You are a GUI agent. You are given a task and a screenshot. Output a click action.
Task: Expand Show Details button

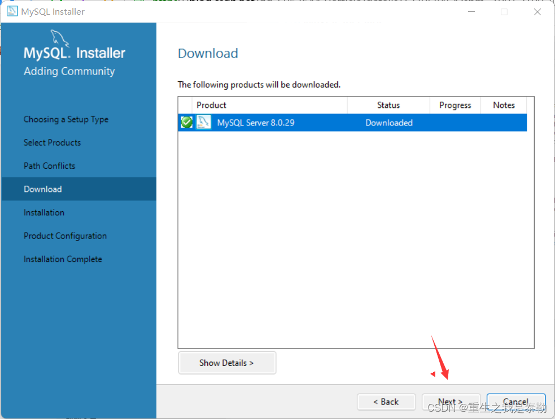point(227,363)
